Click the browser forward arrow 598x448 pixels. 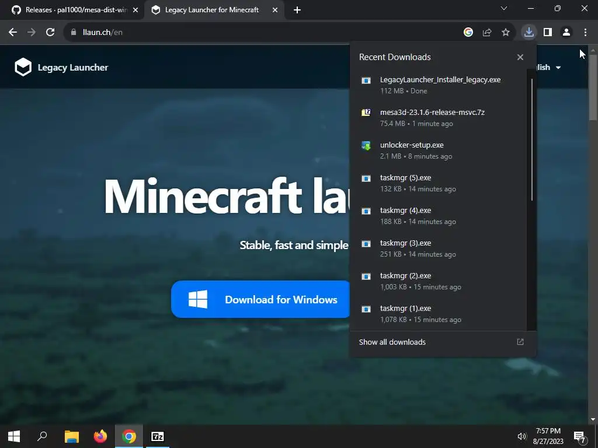(32, 33)
